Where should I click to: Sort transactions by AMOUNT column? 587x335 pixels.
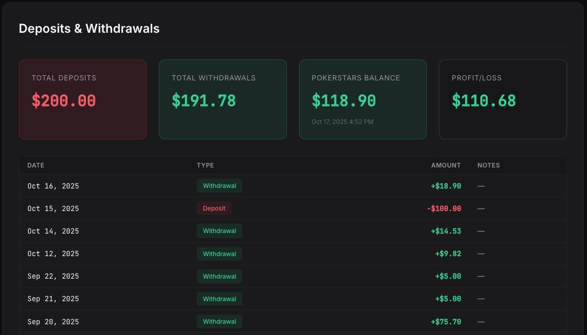click(446, 165)
